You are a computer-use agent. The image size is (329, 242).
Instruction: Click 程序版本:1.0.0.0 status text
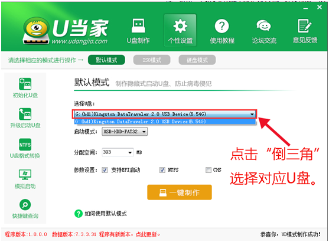[x=26, y=234]
